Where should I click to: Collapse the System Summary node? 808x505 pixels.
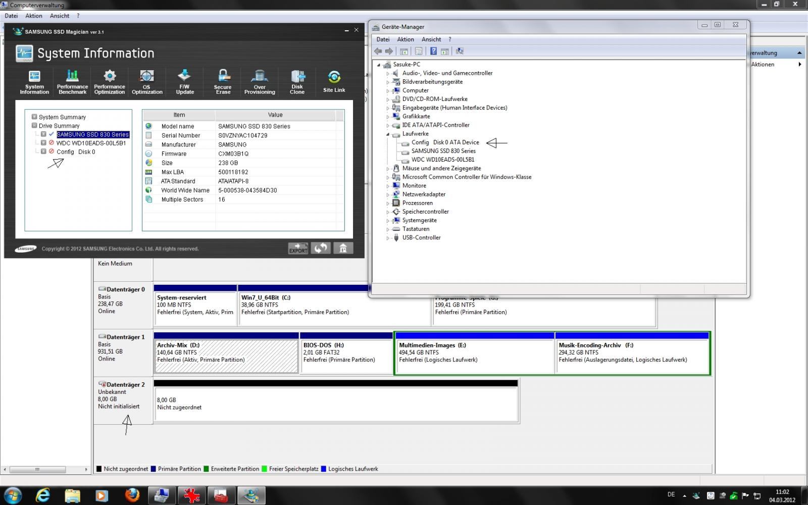[34, 117]
